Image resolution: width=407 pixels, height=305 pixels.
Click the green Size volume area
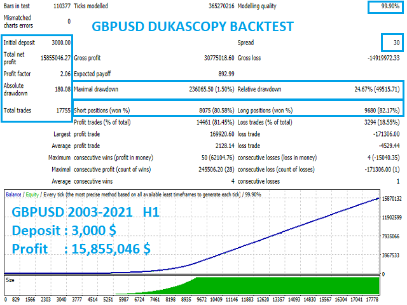[x=286, y=286]
